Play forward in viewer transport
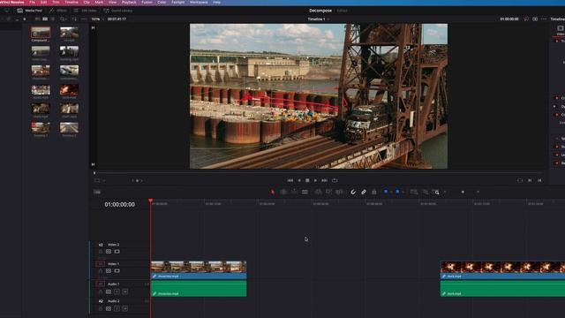Screen dimensions: 565x318 pyautogui.click(x=316, y=180)
